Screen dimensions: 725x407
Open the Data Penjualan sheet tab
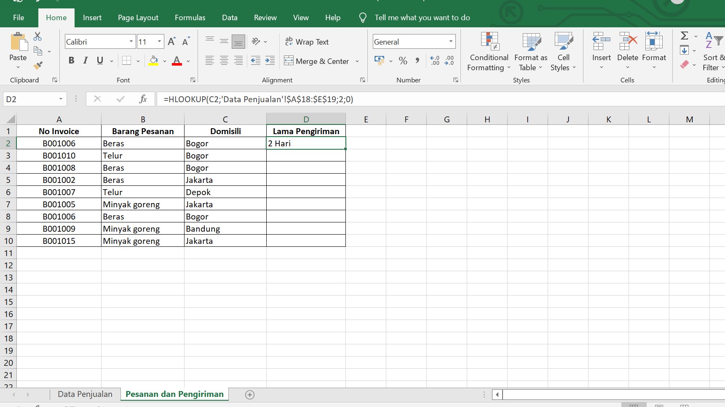pyautogui.click(x=85, y=394)
